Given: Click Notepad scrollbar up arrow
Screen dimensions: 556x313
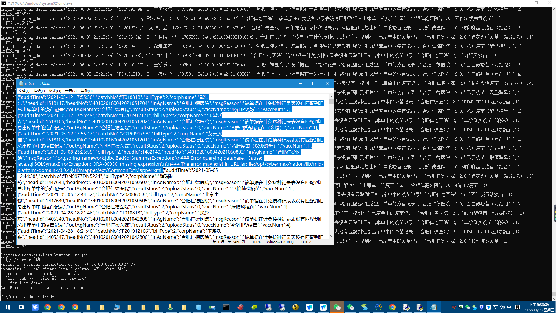Looking at the screenshot, I should [x=331, y=97].
